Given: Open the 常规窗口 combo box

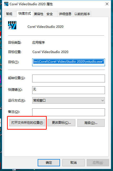Looking at the screenshot, I should (x=69, y=100).
